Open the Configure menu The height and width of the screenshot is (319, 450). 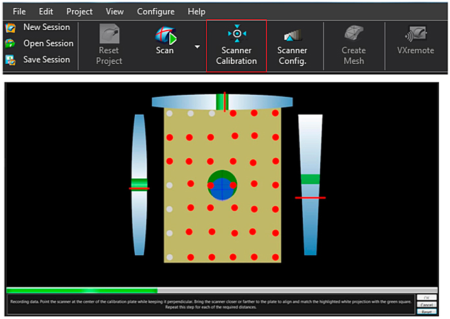click(156, 12)
